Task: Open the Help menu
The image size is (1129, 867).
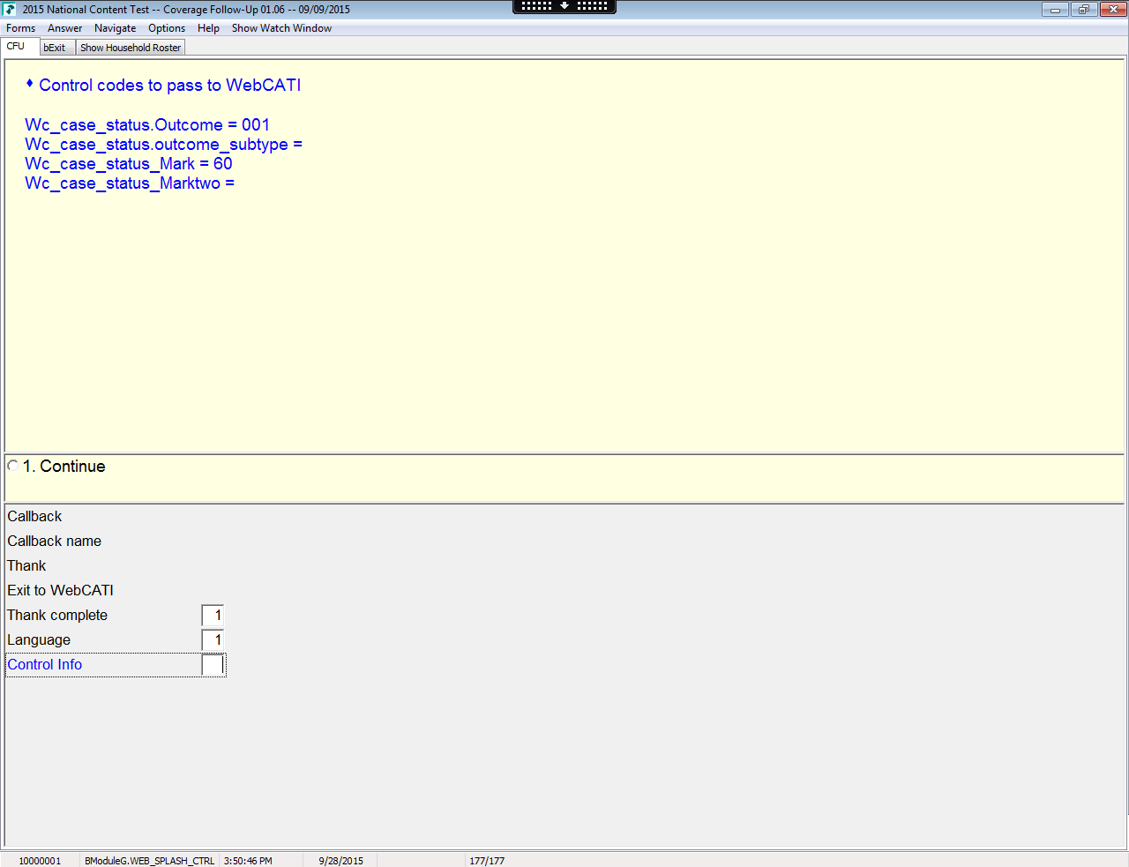Action: point(208,28)
